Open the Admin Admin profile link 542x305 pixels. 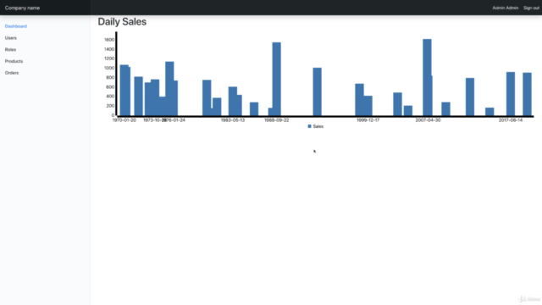506,8
